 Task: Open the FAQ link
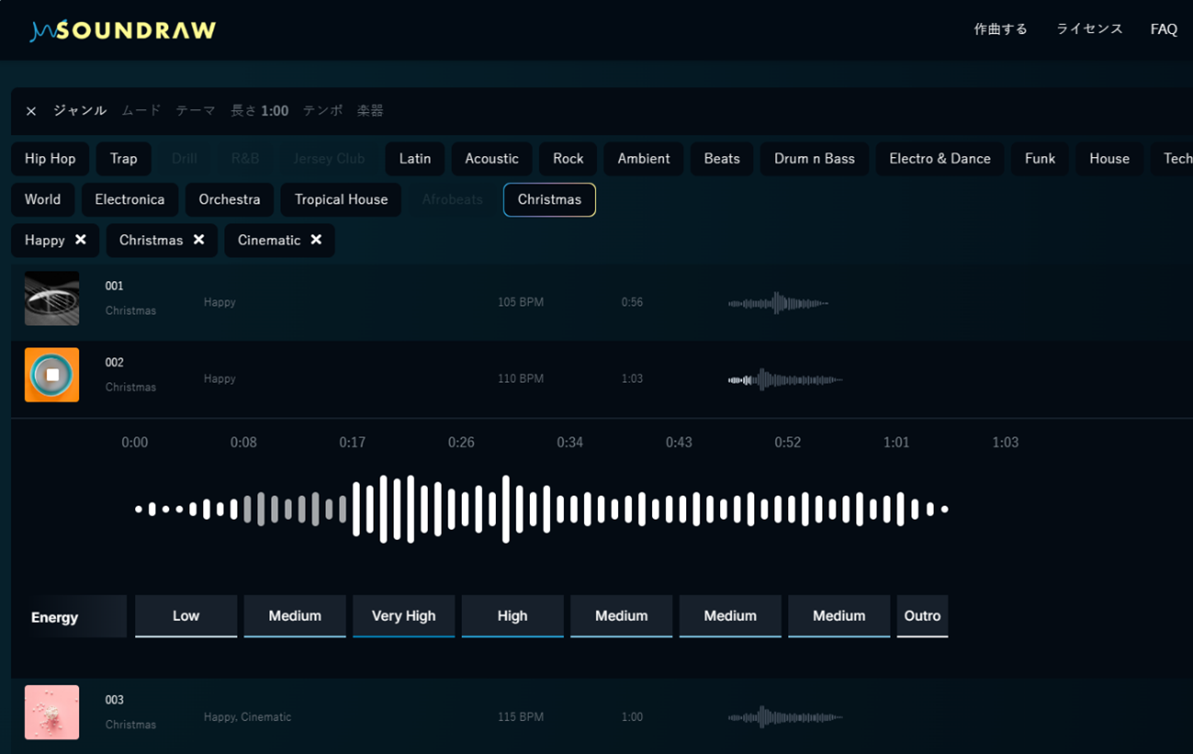tap(1164, 29)
